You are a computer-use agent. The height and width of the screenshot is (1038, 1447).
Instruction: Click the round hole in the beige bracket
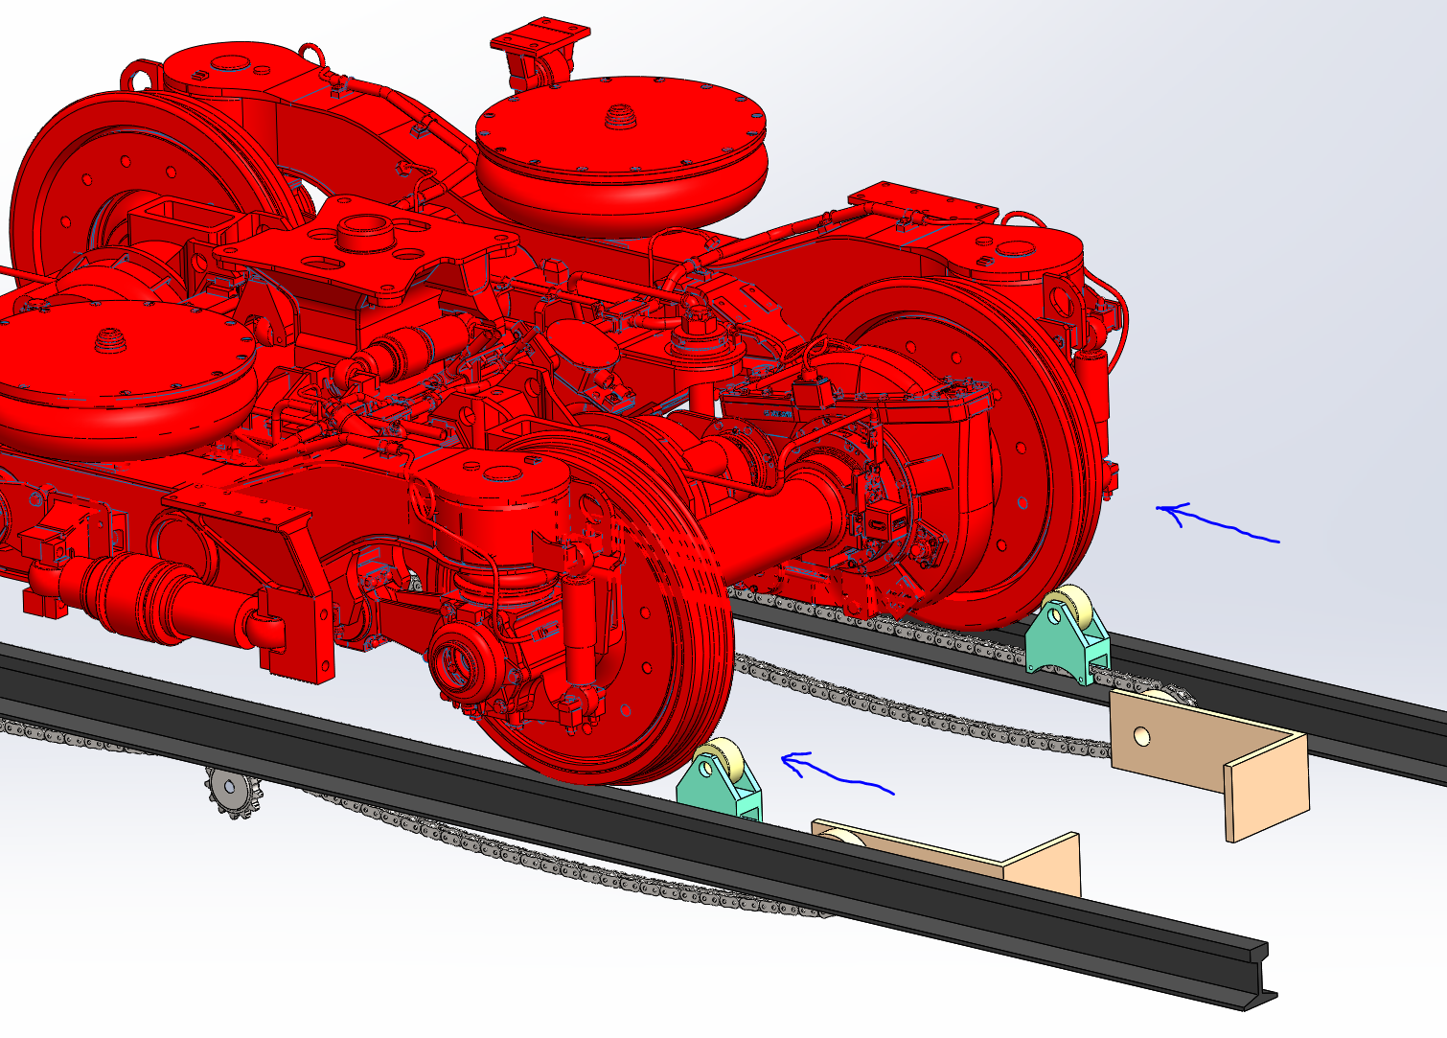(x=1141, y=736)
